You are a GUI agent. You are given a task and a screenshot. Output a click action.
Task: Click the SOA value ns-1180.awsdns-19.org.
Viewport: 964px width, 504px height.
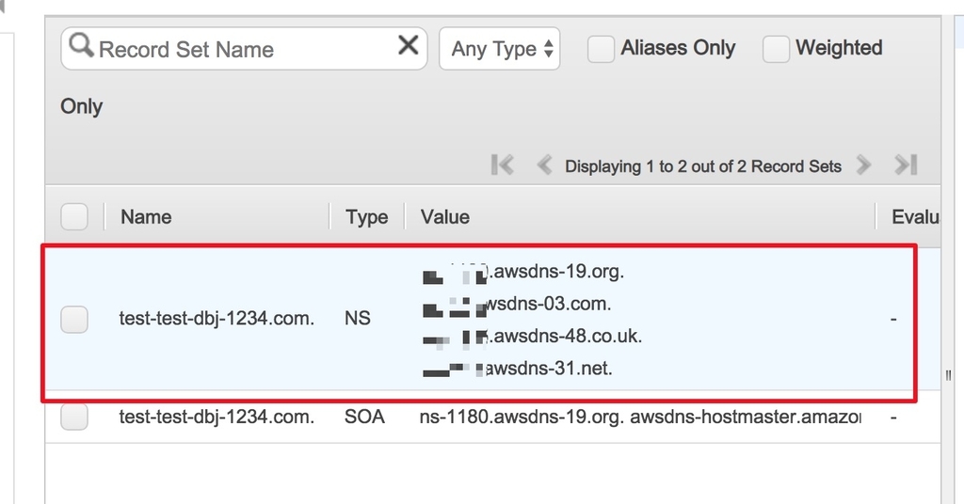522,417
